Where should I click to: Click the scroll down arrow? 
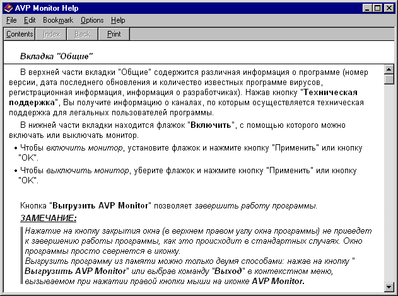point(389,287)
